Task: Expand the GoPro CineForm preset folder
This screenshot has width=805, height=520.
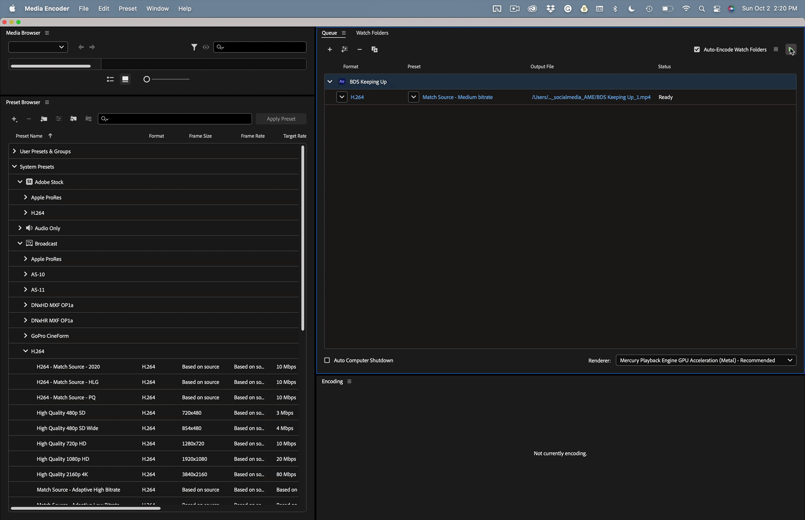Action: (x=26, y=335)
